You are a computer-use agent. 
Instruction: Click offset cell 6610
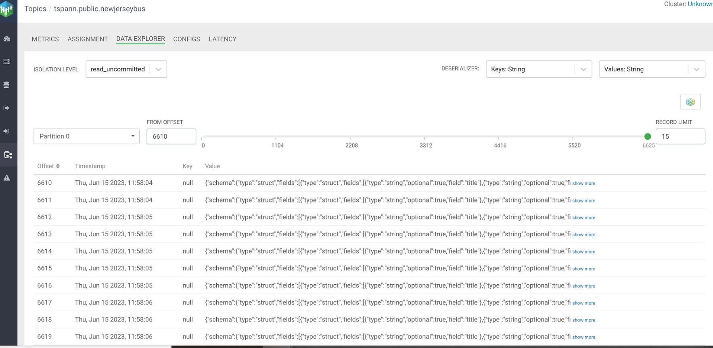click(x=44, y=183)
